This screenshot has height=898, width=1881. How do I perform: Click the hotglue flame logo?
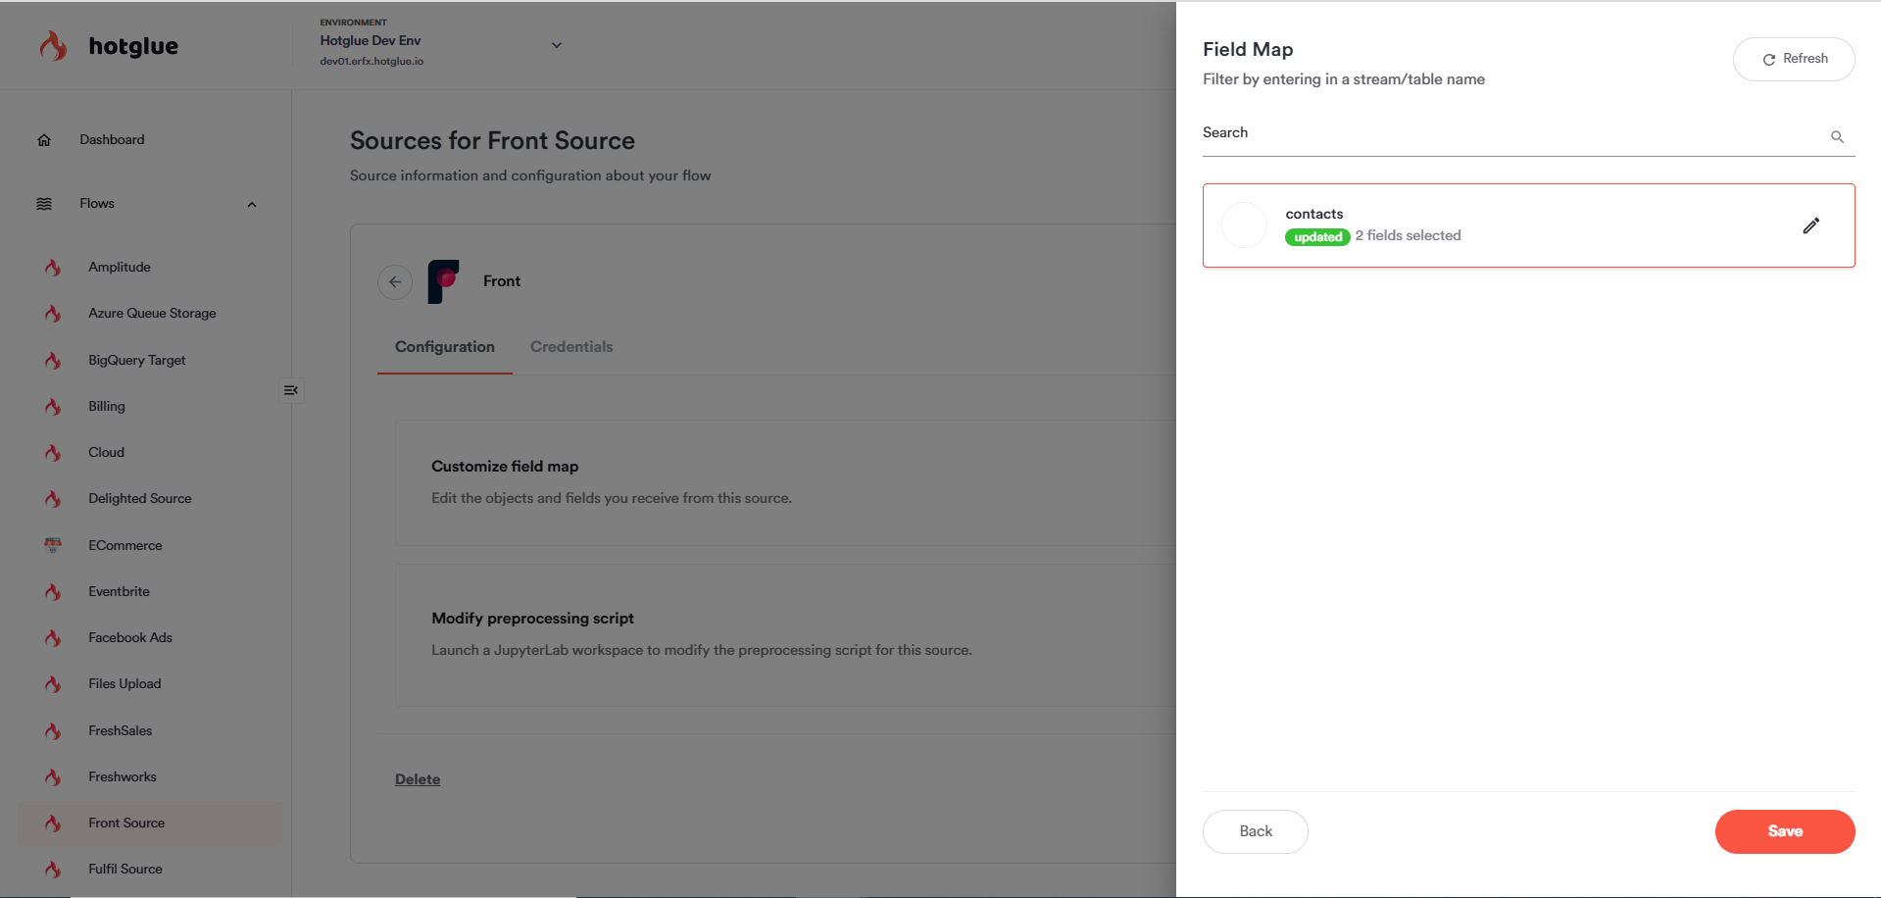tap(53, 46)
